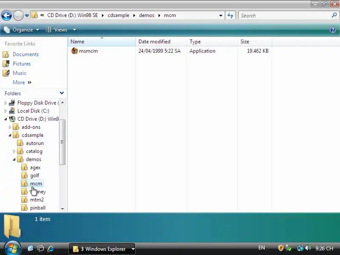
Task: Show More favorite links
Action: 22,82
